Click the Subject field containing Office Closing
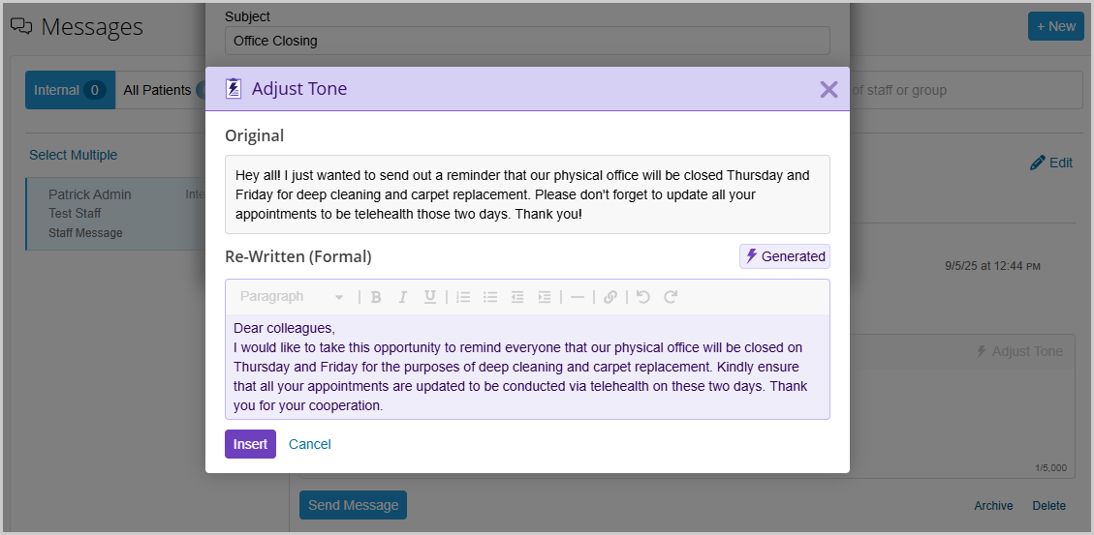 coord(527,41)
